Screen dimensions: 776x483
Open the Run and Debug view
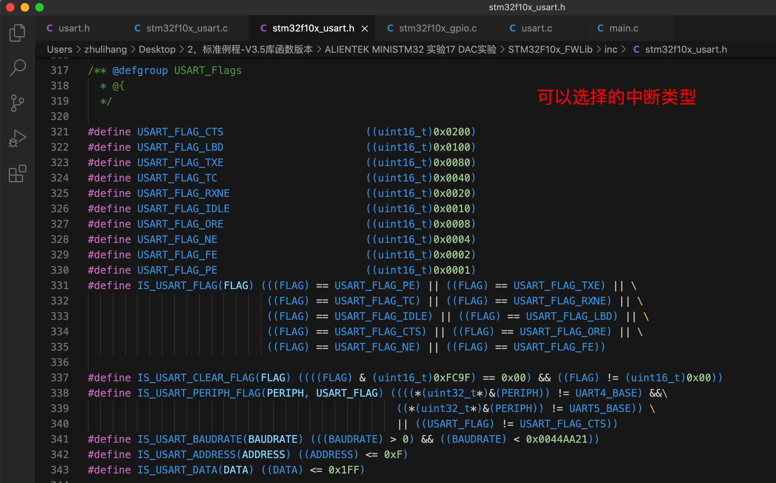pyautogui.click(x=17, y=138)
